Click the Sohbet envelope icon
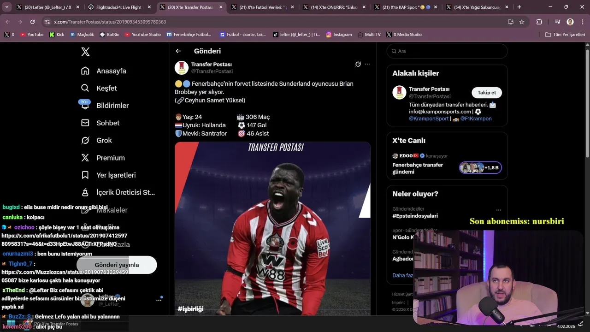This screenshot has height=332, width=590. (85, 123)
